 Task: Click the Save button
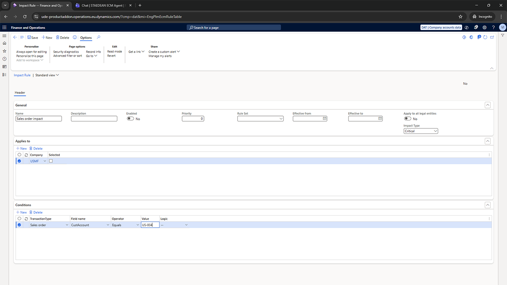tap(32, 38)
